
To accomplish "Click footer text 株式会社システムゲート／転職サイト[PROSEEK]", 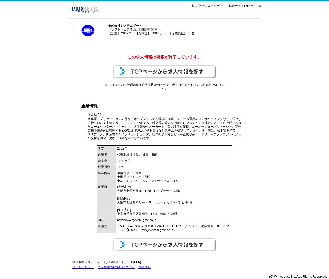I will (107, 262).
